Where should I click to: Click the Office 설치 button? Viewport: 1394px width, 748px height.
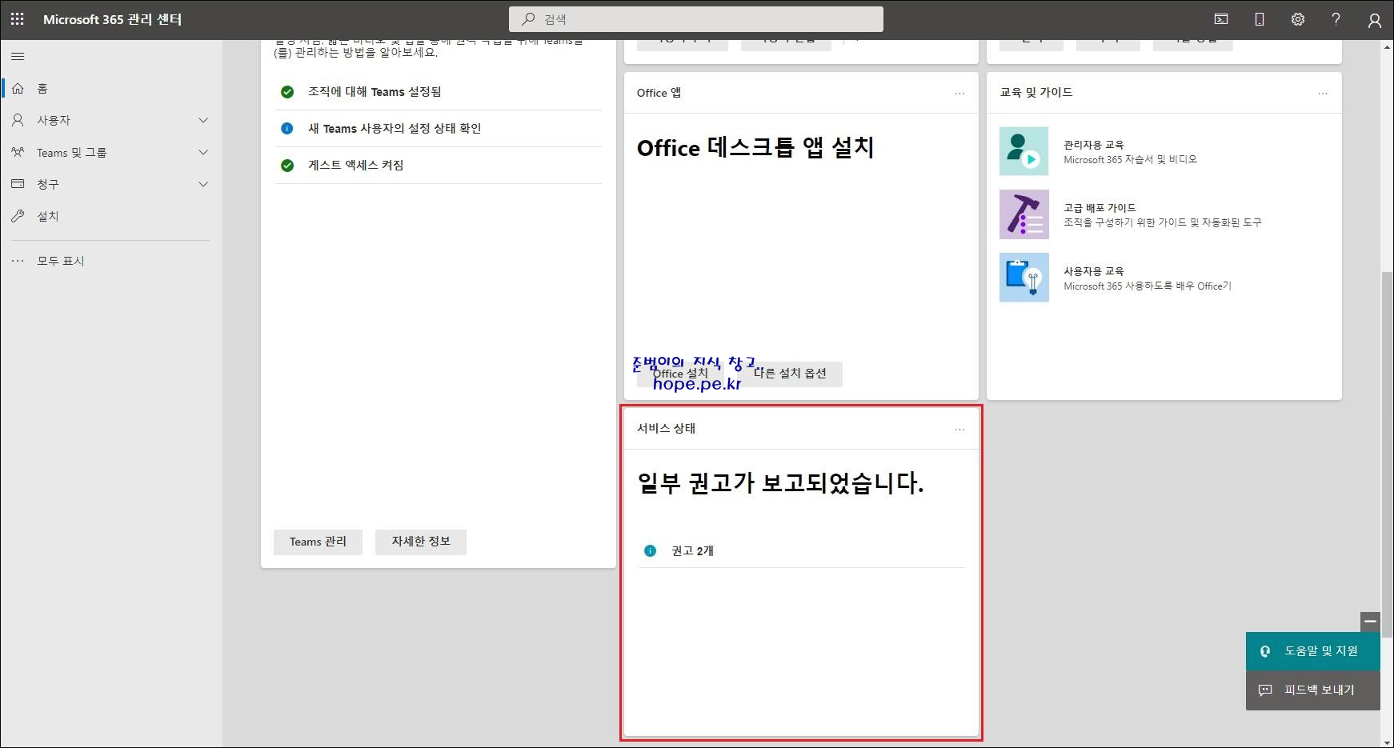pyautogui.click(x=680, y=374)
